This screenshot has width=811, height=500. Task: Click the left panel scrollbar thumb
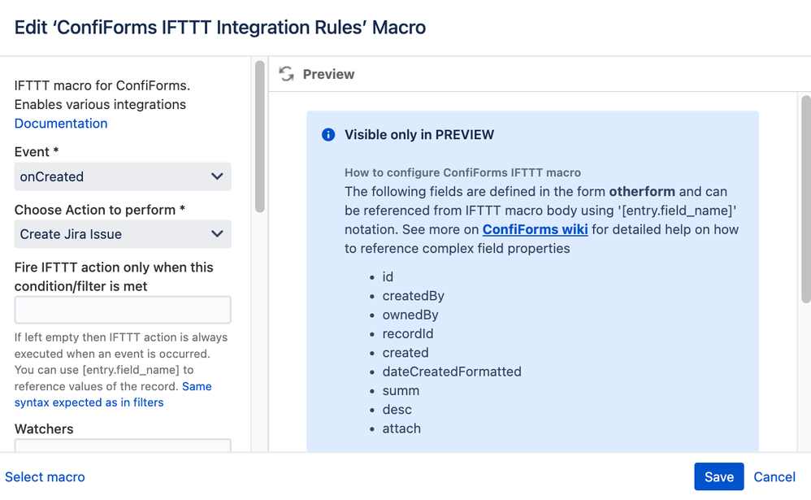click(260, 136)
